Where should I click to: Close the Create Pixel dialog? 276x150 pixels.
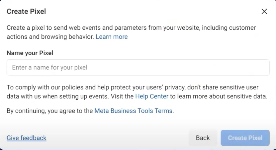click(x=264, y=12)
